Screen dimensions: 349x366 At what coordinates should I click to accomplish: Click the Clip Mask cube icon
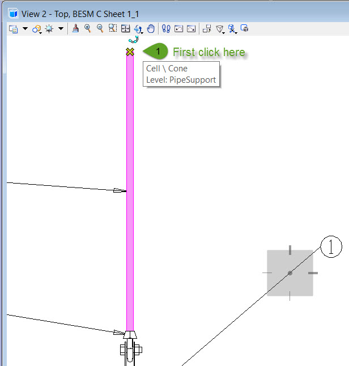tap(244, 28)
